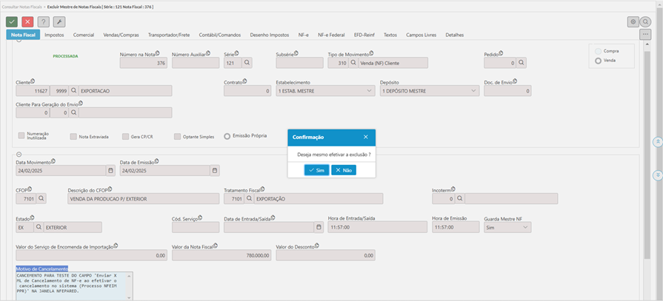Switch to the Impostos tab
This screenshot has height=301, width=663.
pyautogui.click(x=54, y=35)
